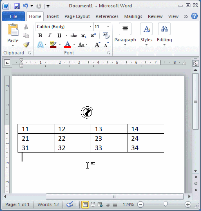Viewport: 201px width, 211px height.
Task: Toggle strikethrough text formatting
Action: pos(74,36)
